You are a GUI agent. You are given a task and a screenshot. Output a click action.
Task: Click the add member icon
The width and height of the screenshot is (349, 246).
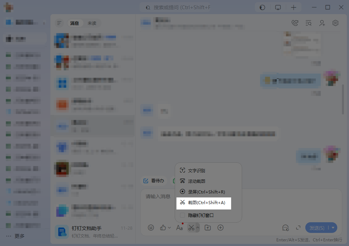tap(322, 23)
